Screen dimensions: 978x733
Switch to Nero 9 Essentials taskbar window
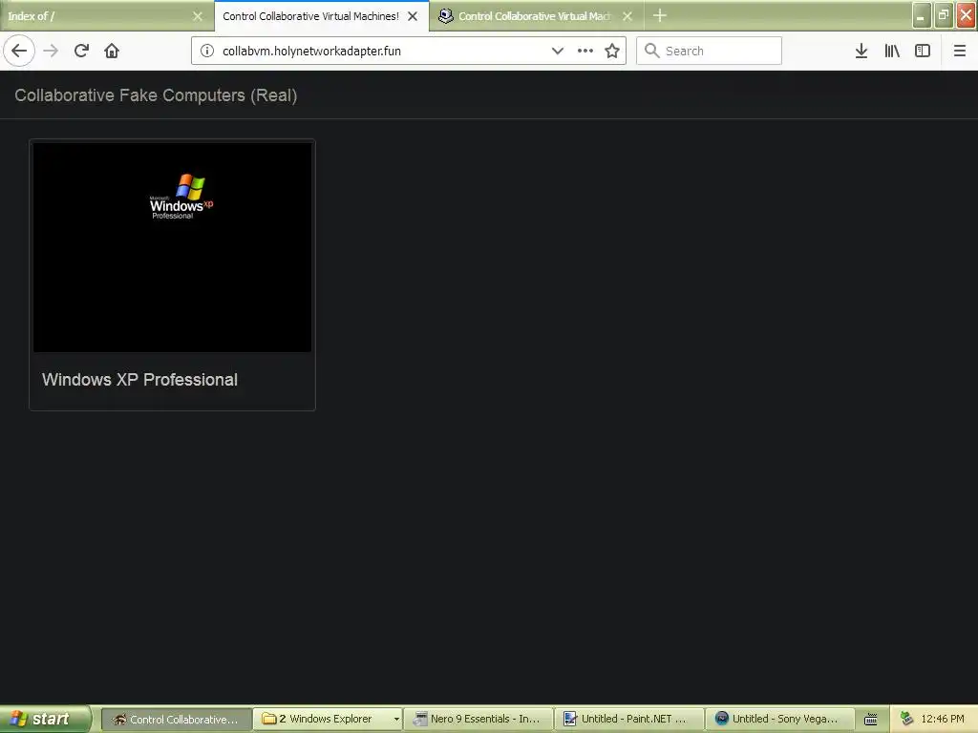click(479, 719)
